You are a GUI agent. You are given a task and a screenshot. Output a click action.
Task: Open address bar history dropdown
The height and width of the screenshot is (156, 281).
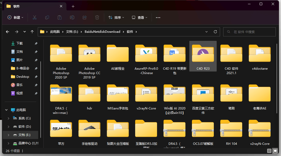[207, 32]
